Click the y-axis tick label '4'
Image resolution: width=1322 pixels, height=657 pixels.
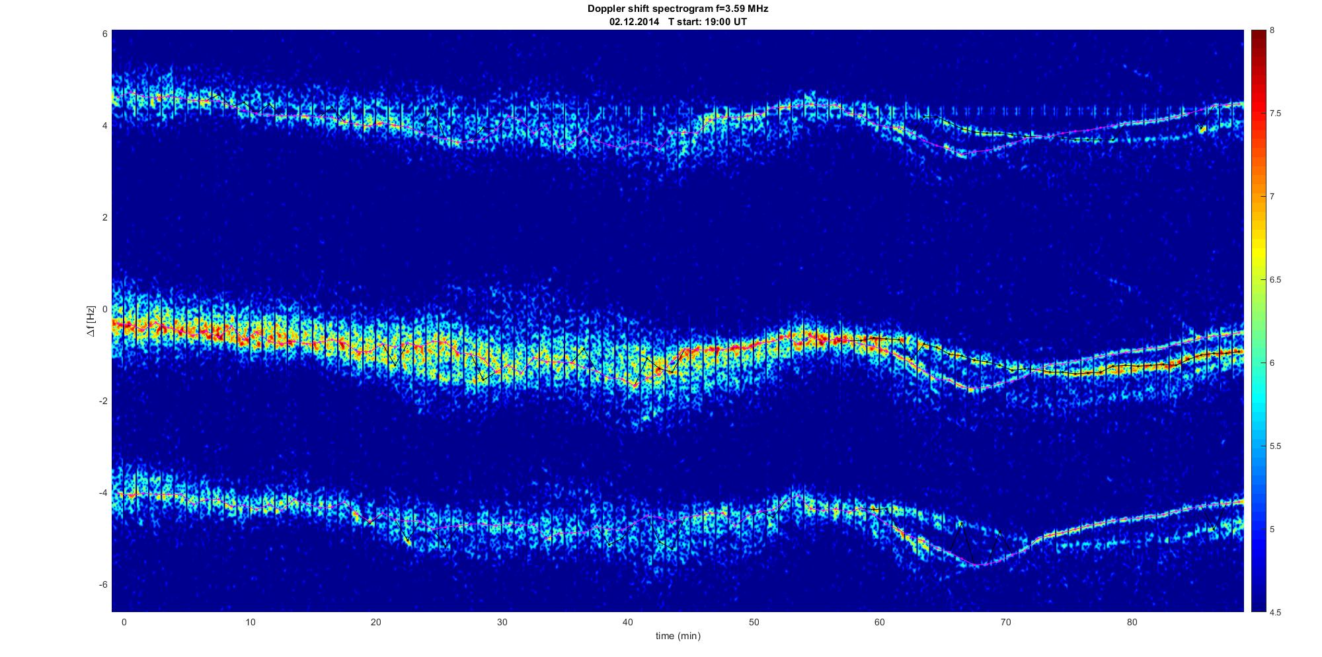[x=104, y=125]
